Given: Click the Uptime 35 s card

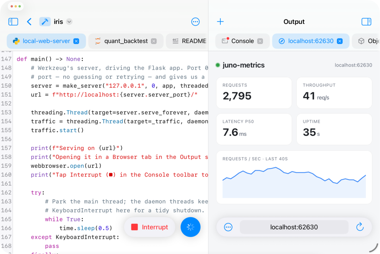Looking at the screenshot, I should click(334, 129).
